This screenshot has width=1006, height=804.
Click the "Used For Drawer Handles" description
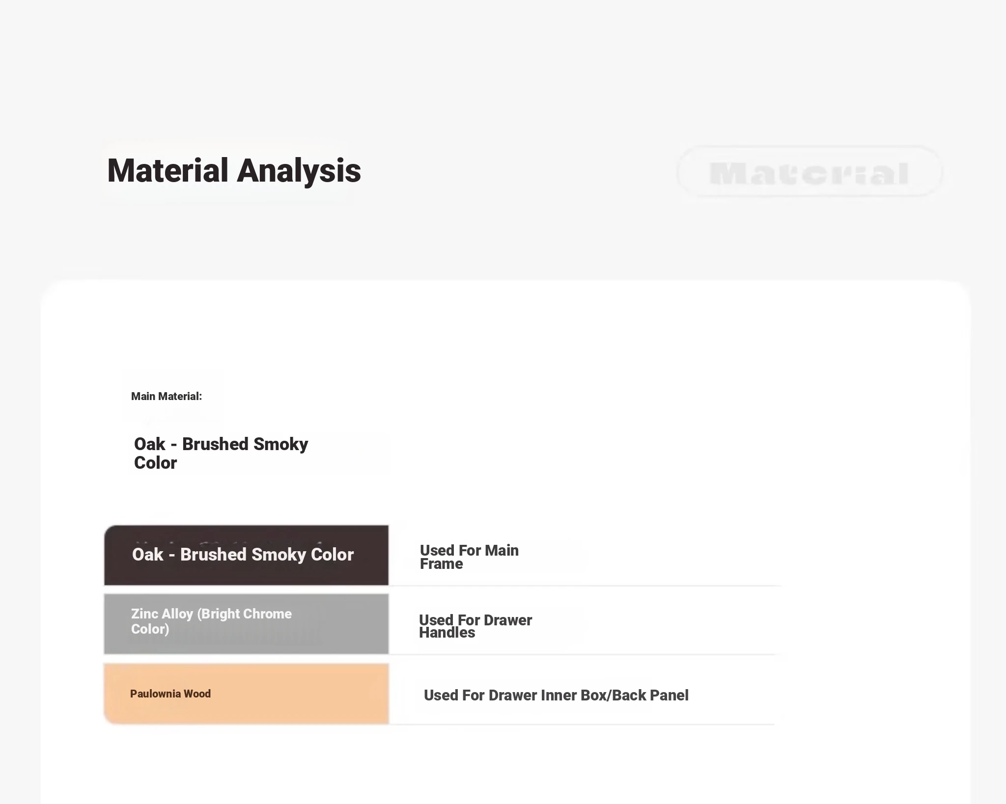point(475,626)
